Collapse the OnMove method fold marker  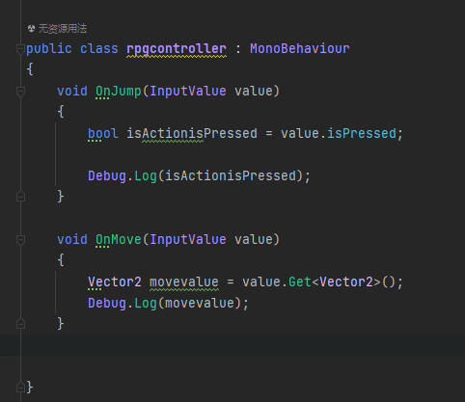20,240
